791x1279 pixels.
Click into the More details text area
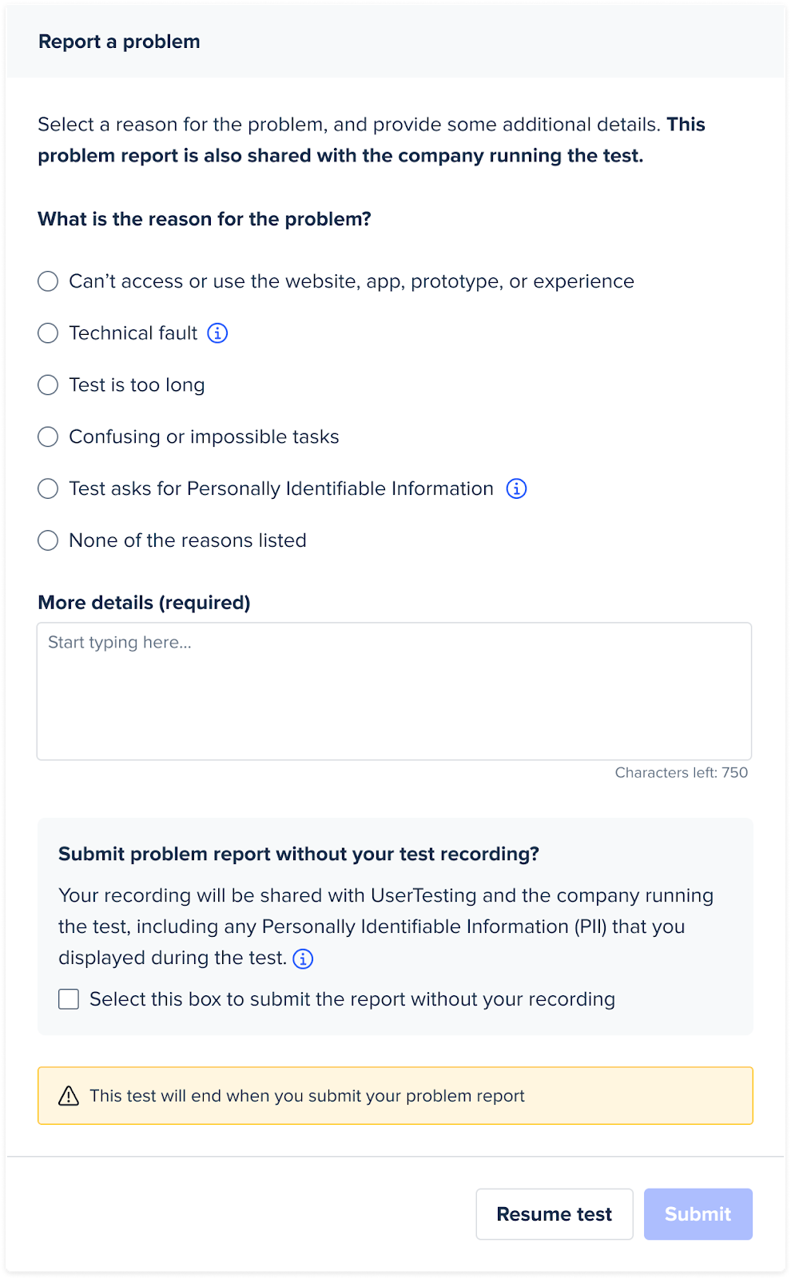coord(394,691)
